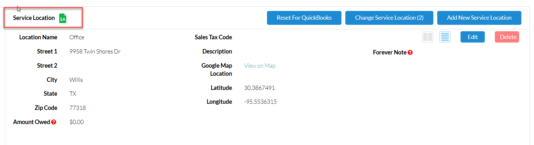The height and width of the screenshot is (145, 534).
Task: Click the street address 9958 Twin Shores Dr
Action: (x=95, y=52)
